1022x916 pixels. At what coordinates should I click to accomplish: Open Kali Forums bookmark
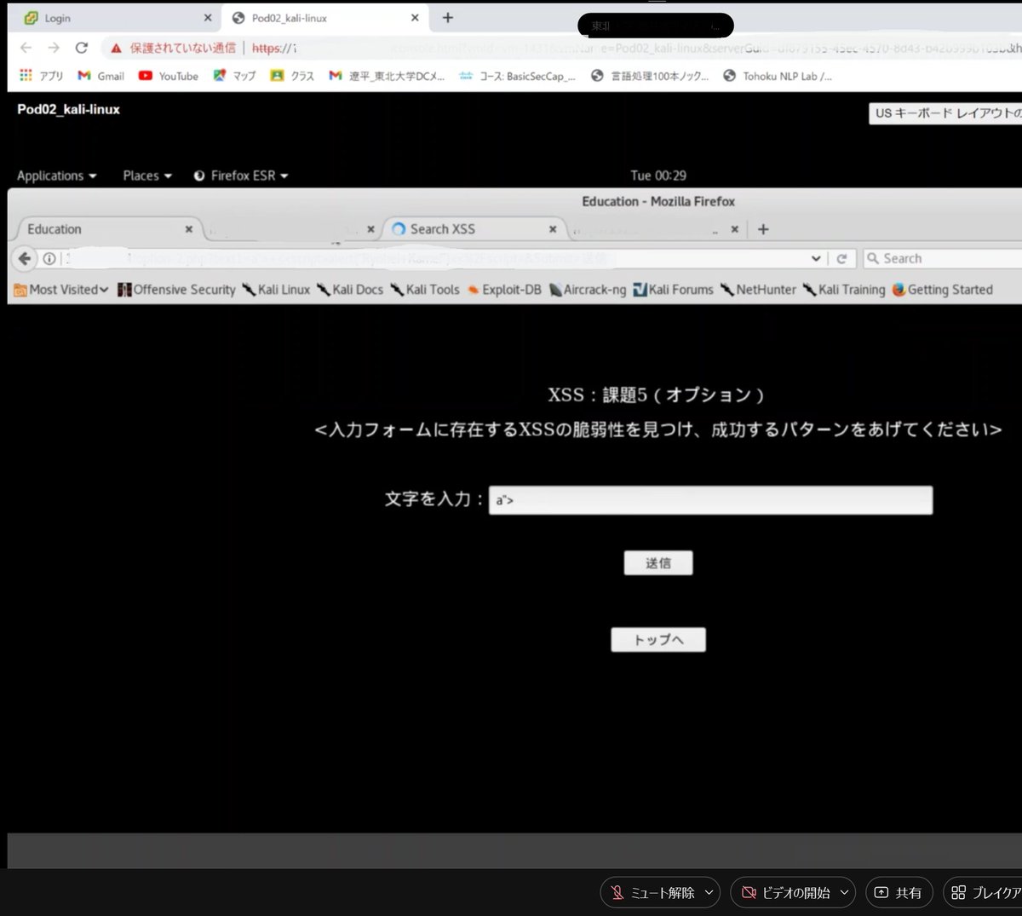[x=673, y=290]
